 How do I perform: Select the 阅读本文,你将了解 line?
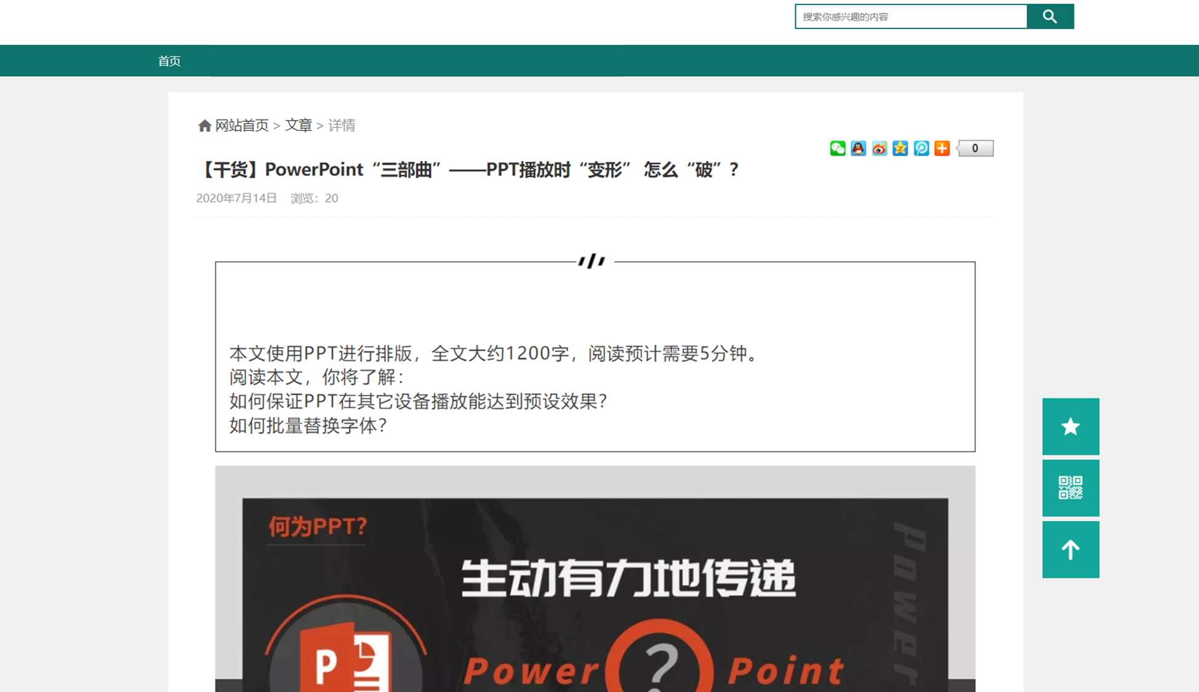point(318,378)
